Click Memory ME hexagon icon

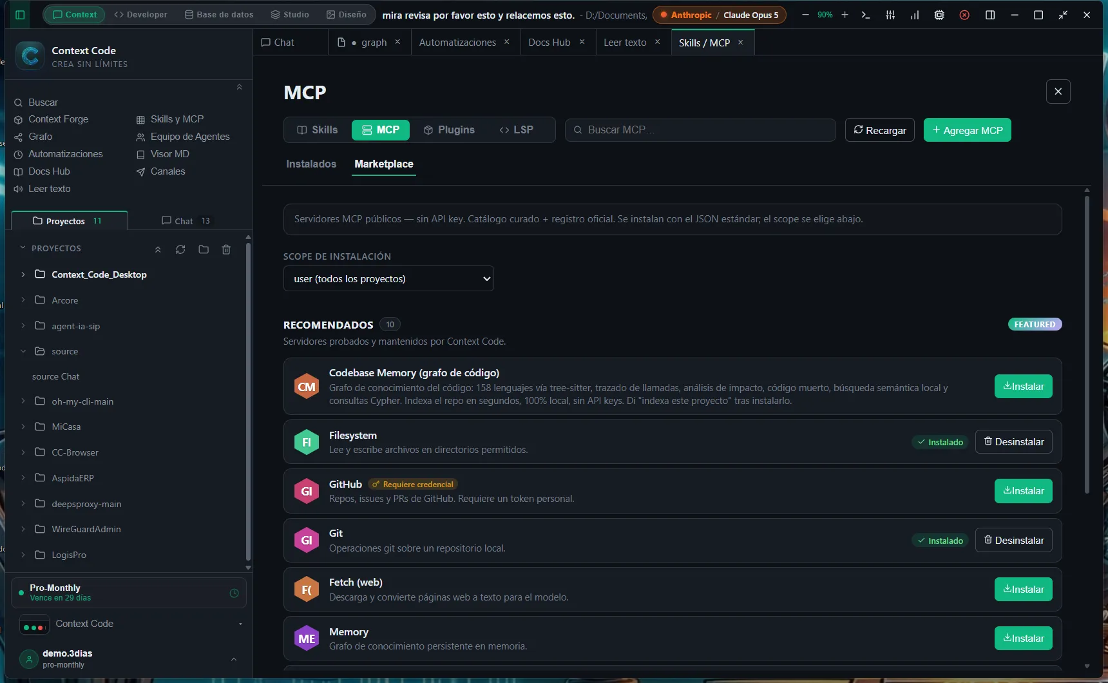307,639
